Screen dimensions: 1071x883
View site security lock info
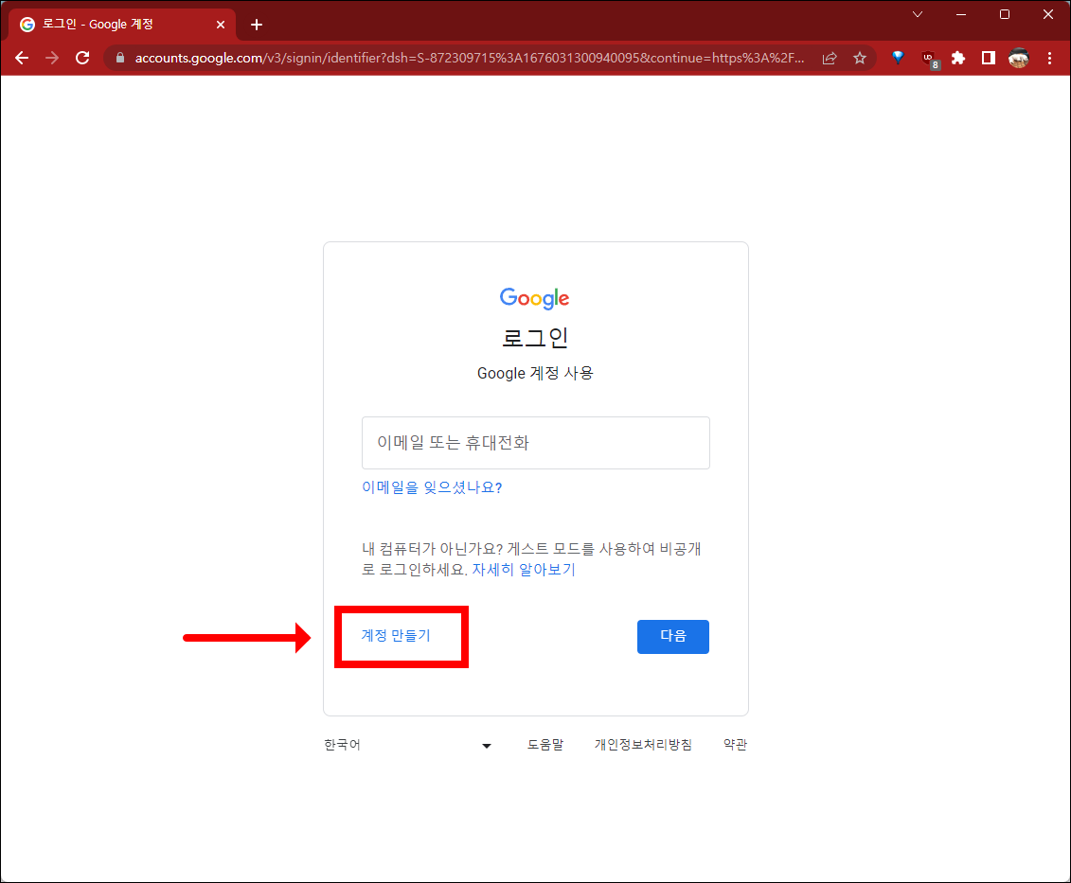(x=120, y=58)
